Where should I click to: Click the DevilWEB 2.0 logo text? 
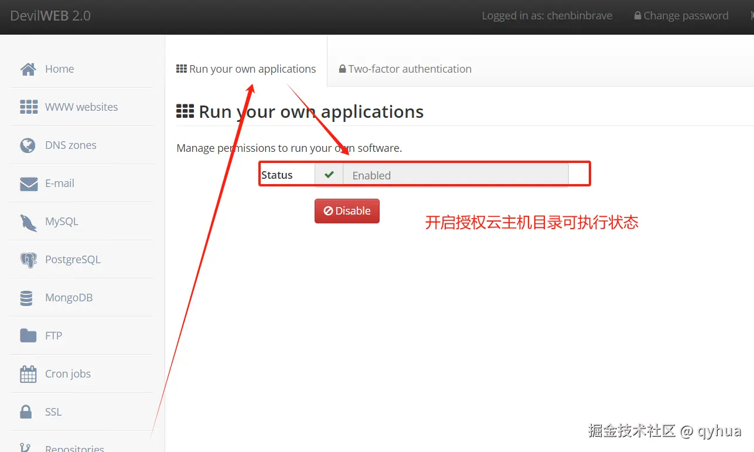pos(50,16)
